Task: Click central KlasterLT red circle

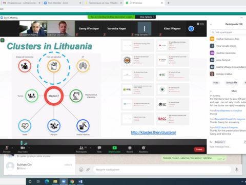Action: pyautogui.click(x=54, y=96)
